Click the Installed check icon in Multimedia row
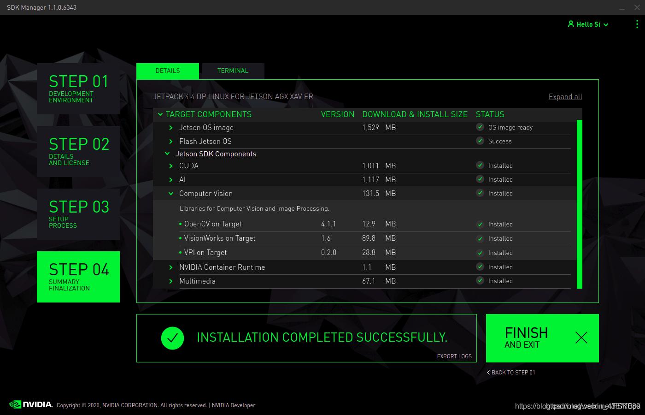The height and width of the screenshot is (415, 645). click(480, 281)
